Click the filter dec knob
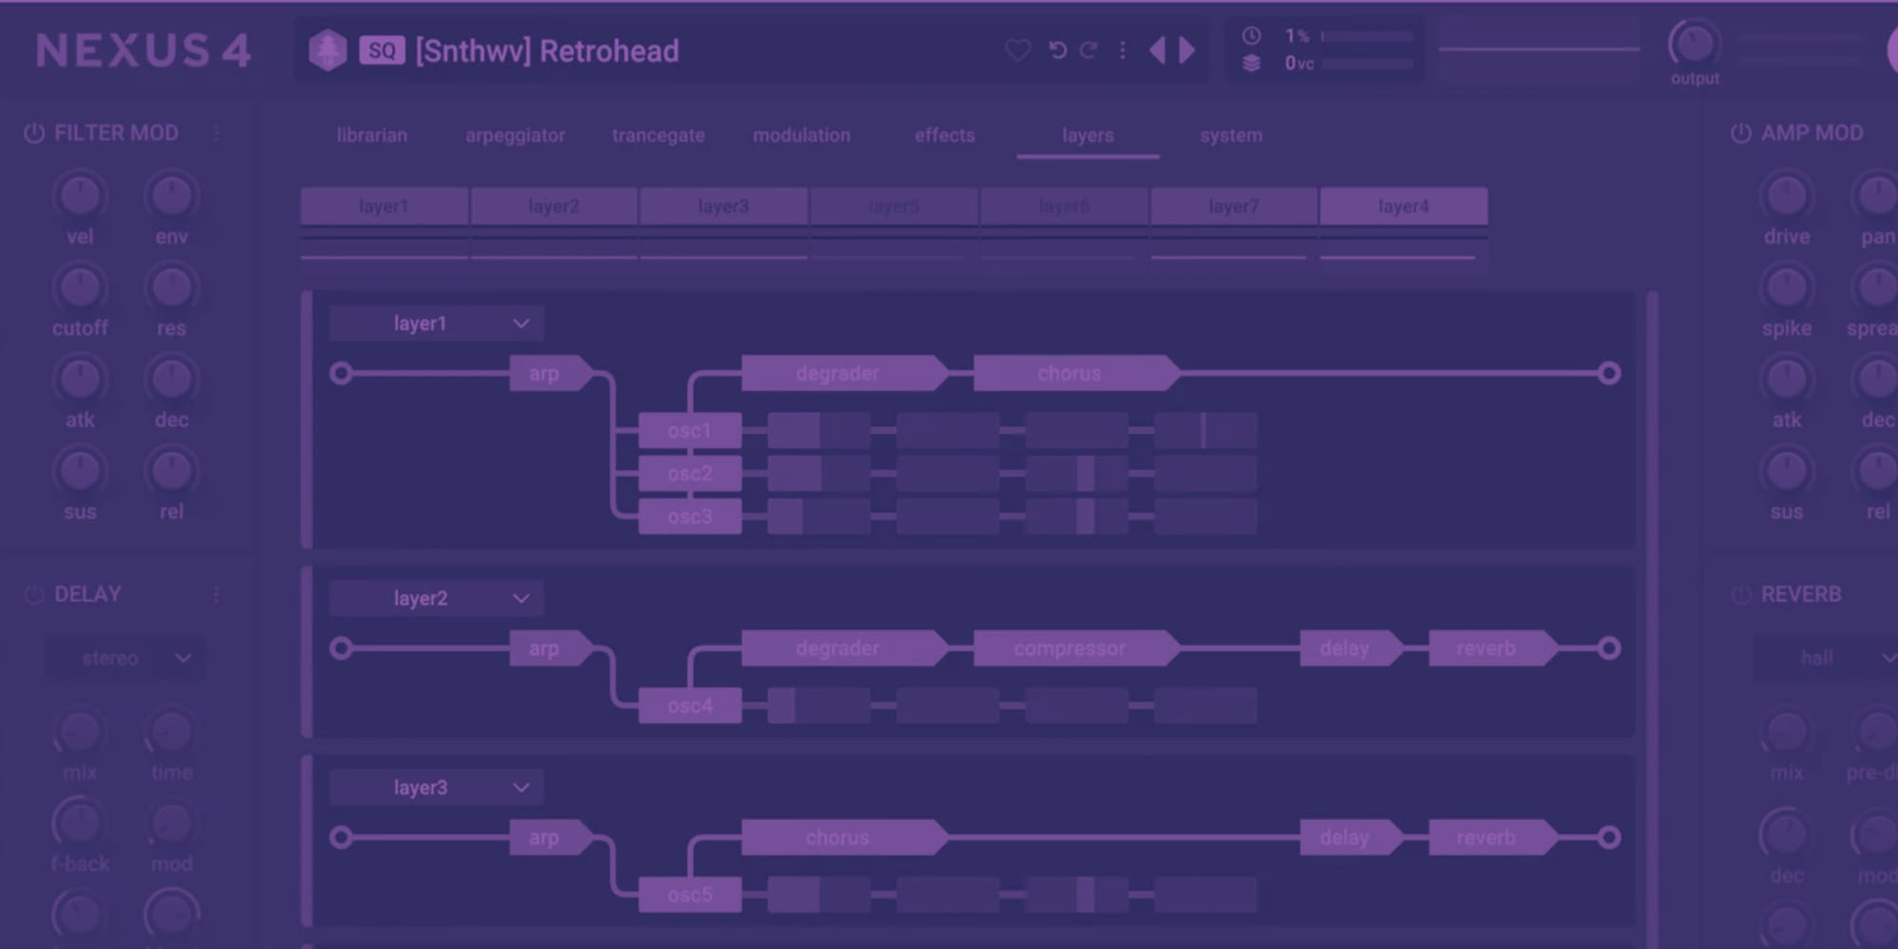The image size is (1898, 949). point(172,380)
